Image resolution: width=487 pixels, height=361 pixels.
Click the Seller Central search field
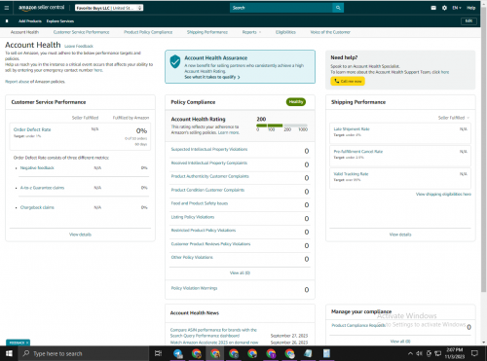[281, 8]
